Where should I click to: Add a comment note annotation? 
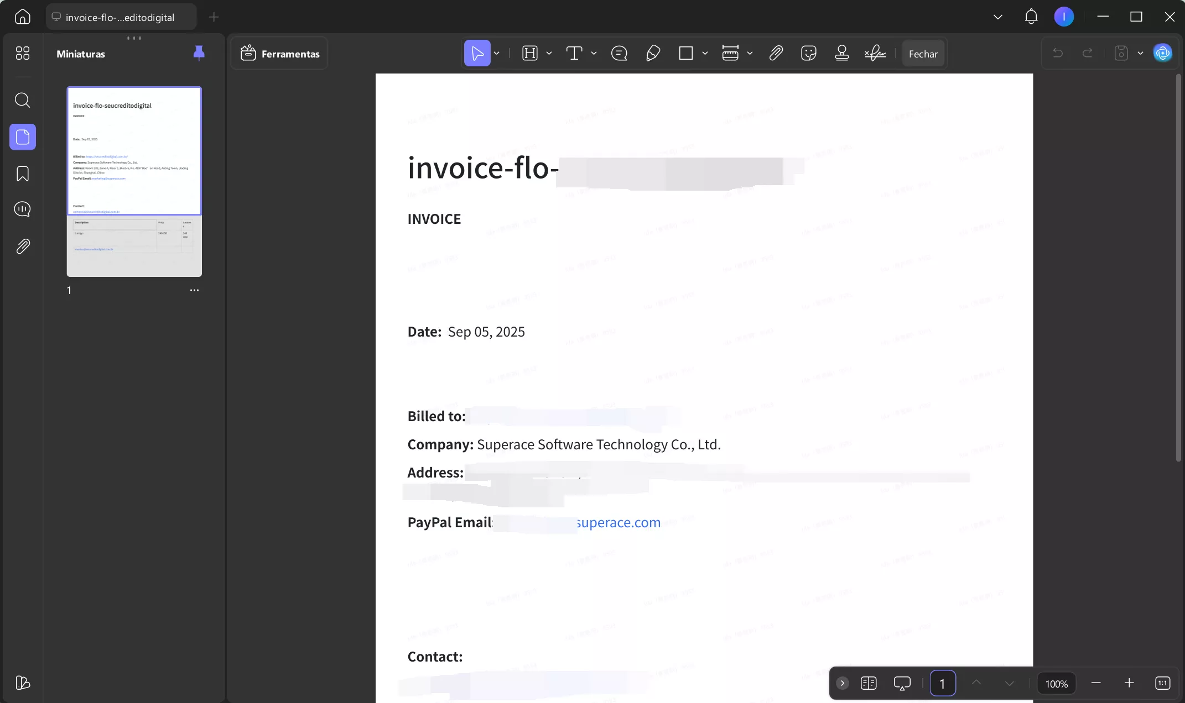(619, 53)
